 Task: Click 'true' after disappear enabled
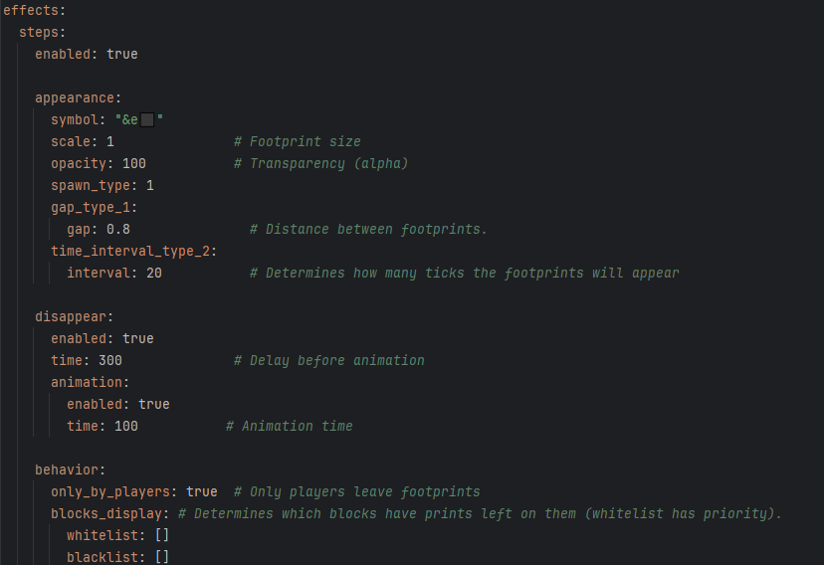[137, 338]
